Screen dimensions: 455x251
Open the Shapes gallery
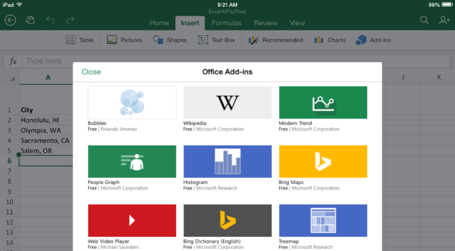tap(170, 40)
